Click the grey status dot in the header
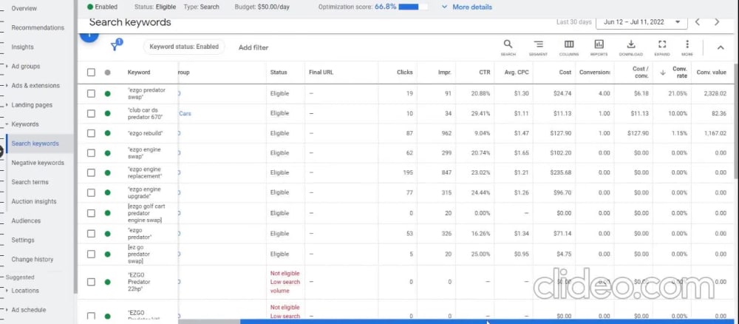739x324 pixels. (x=107, y=72)
